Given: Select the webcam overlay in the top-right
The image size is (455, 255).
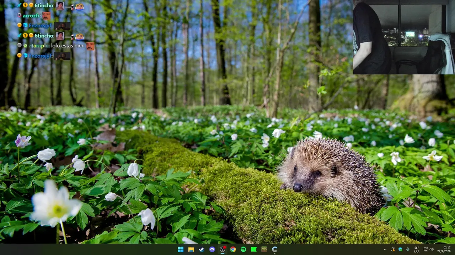Looking at the screenshot, I should coord(404,37).
